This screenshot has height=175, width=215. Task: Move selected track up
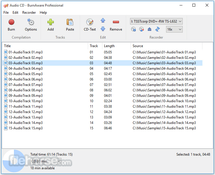click(103, 21)
